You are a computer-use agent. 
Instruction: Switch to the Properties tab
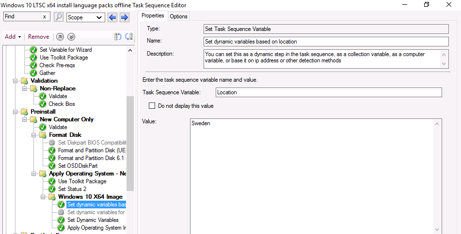(153, 15)
